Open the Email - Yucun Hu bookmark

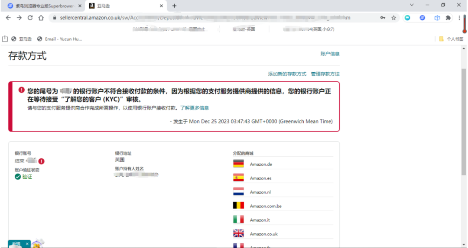pos(60,39)
